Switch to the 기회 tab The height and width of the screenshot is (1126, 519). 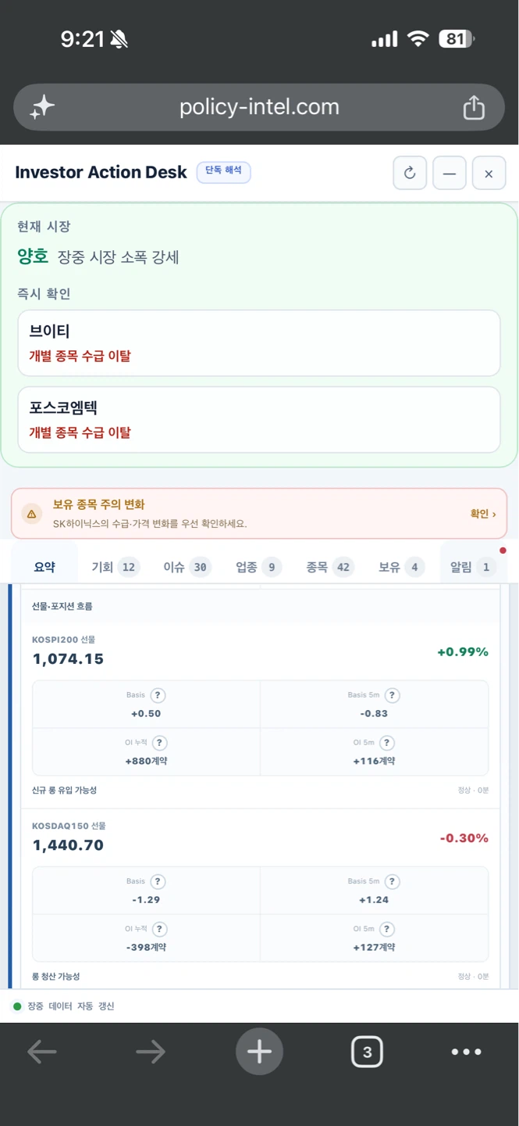pyautogui.click(x=115, y=567)
